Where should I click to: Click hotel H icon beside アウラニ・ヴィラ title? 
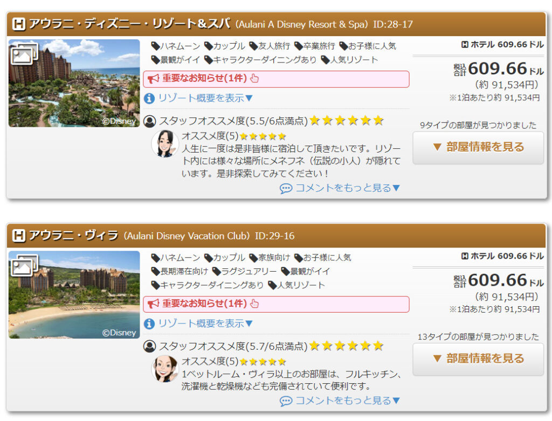[x=19, y=236]
